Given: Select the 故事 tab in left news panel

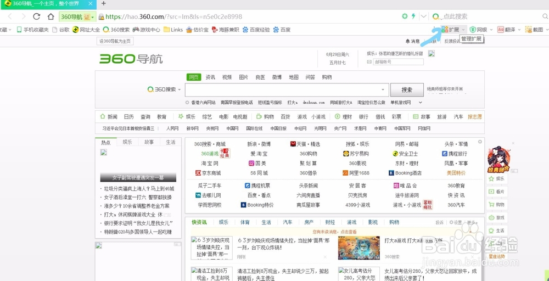Looking at the screenshot, I should tap(149, 142).
